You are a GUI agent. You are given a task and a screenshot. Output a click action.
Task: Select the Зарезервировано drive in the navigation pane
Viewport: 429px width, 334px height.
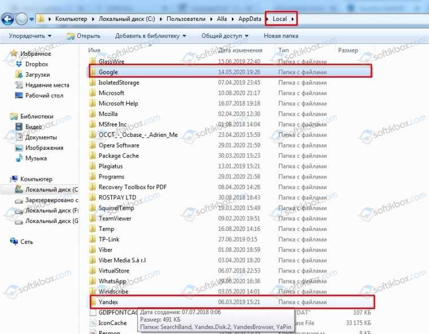(x=52, y=200)
